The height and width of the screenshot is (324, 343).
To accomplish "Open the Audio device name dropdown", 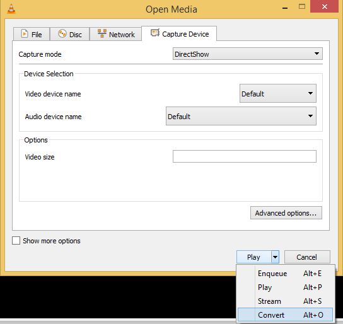I will (241, 116).
